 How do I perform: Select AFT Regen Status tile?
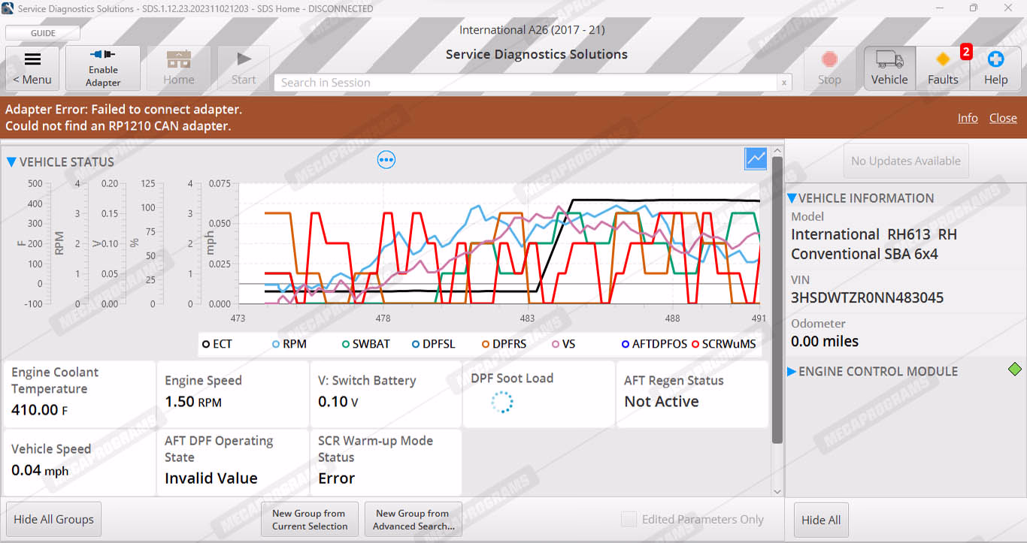click(x=692, y=394)
